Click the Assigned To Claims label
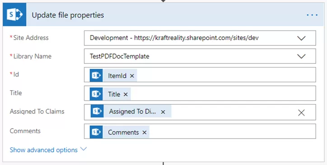The height and width of the screenshot is (165, 327). [37, 111]
